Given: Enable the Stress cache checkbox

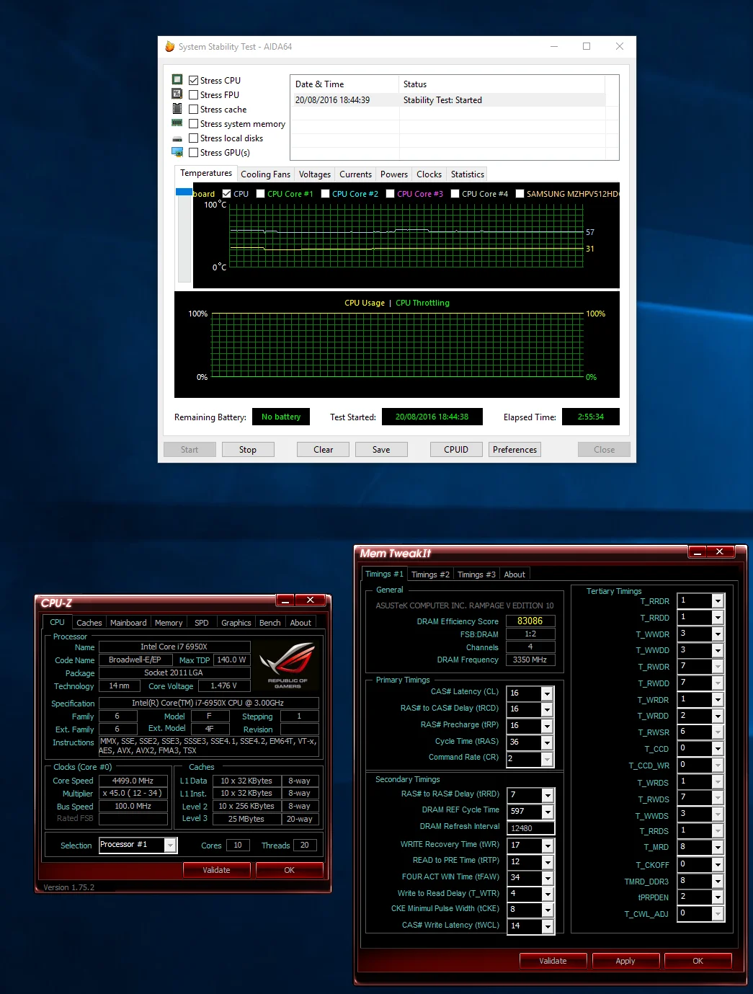Looking at the screenshot, I should pos(194,110).
